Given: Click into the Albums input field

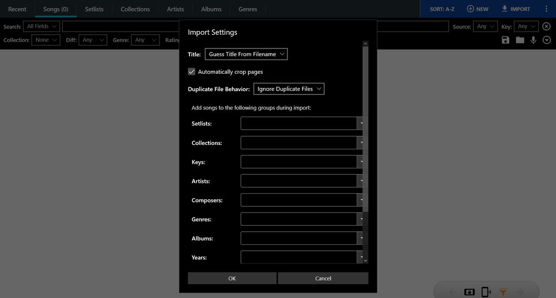Looking at the screenshot, I should tap(299, 238).
